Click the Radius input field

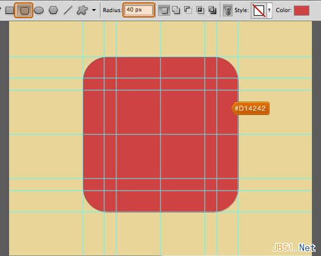coord(139,10)
